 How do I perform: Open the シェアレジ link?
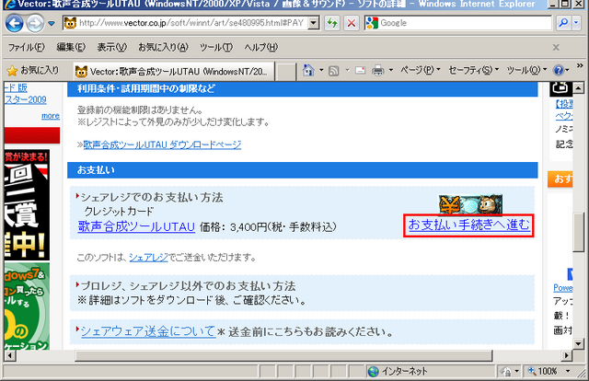pos(148,258)
